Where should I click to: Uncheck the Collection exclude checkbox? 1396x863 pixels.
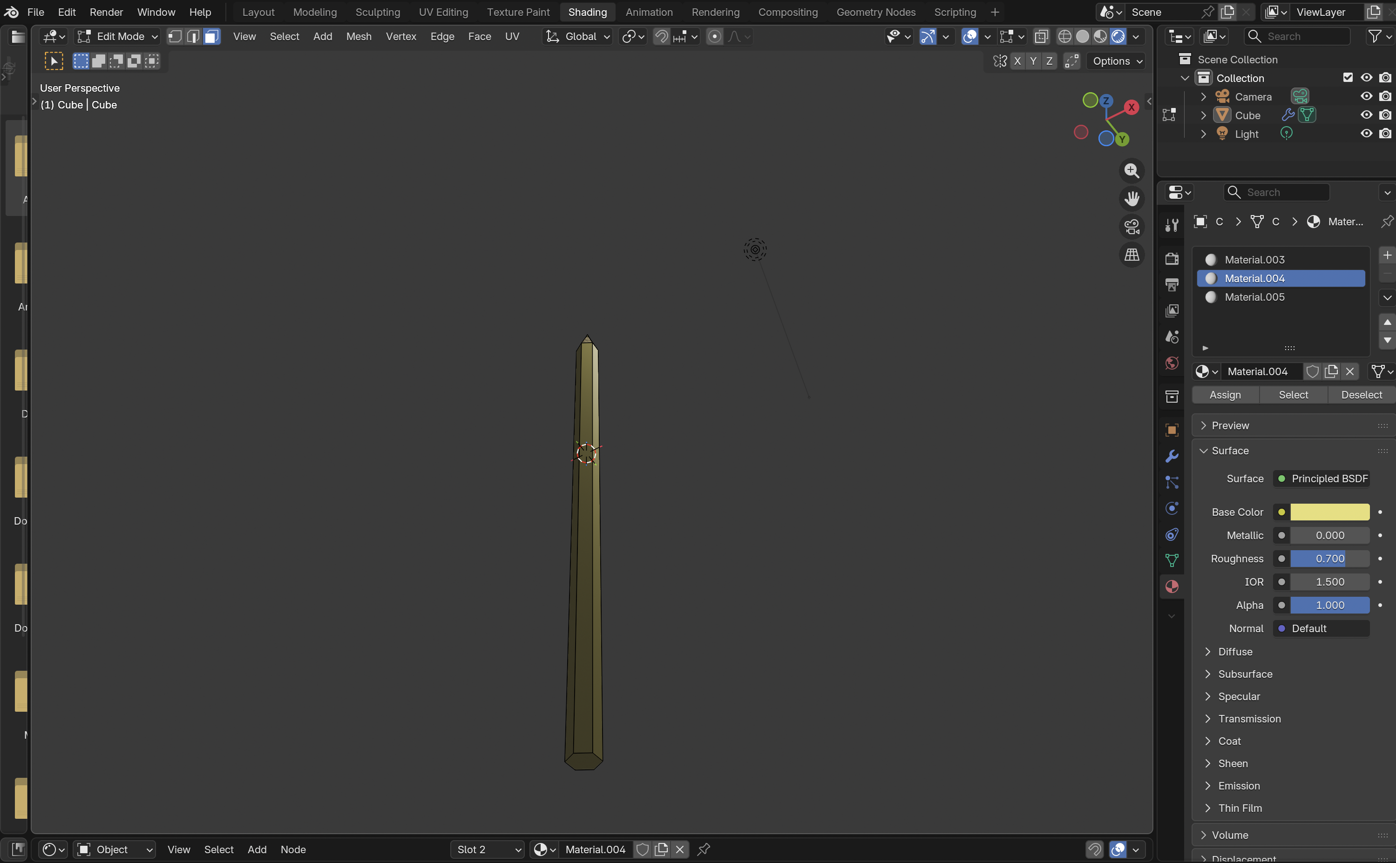(x=1348, y=78)
